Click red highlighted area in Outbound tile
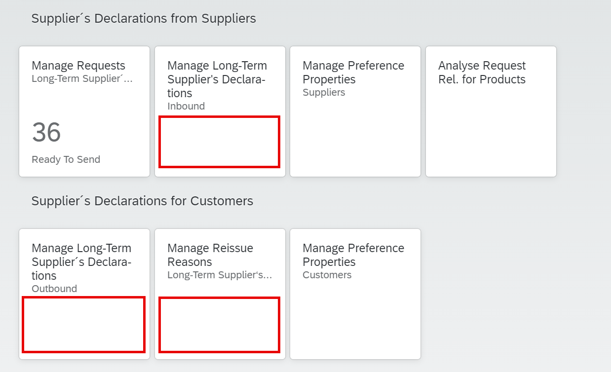Image resolution: width=611 pixels, height=372 pixels. [83, 324]
